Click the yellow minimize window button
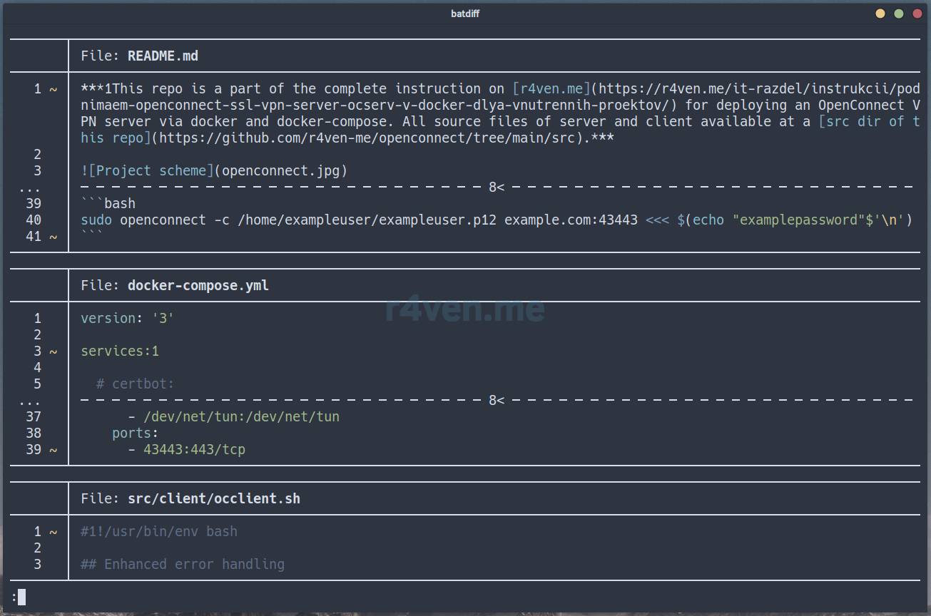Screen dimensions: 931x616 point(880,14)
